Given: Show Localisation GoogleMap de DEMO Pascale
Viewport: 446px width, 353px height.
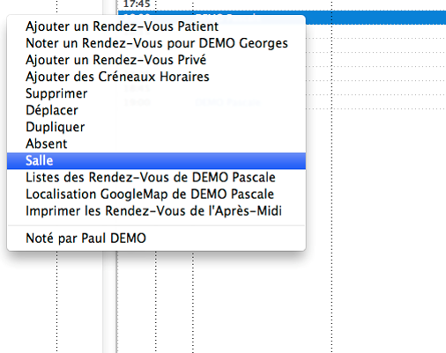Looking at the screenshot, I should pos(156,195).
